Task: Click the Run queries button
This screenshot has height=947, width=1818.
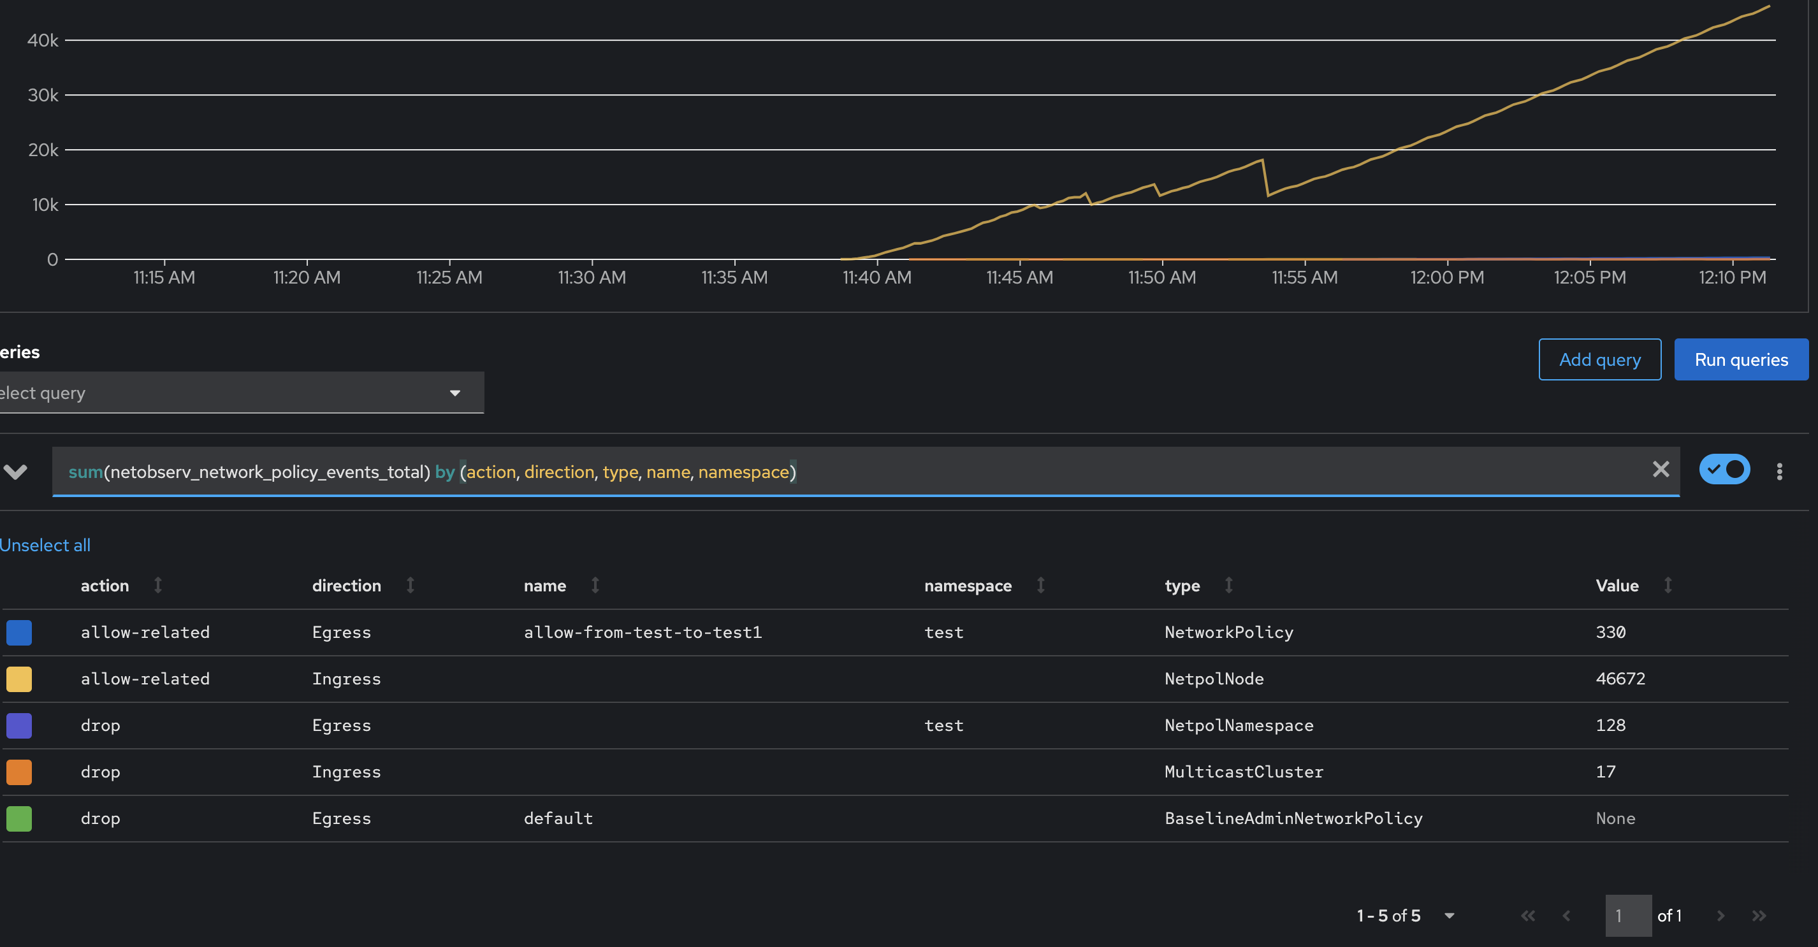Action: coord(1740,359)
